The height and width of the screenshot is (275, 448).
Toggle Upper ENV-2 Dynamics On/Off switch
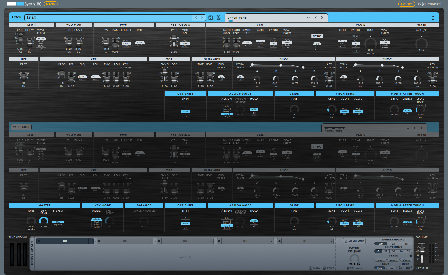tap(344, 78)
